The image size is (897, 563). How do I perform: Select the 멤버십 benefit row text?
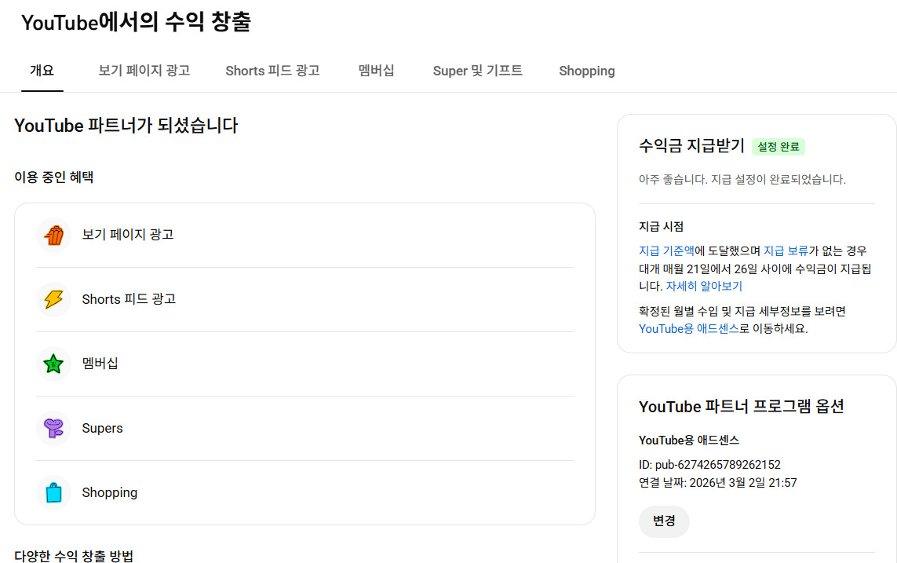point(100,364)
